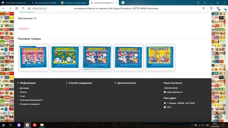Image resolution: width=228 pixels, height=128 pixels.
Task: Open the Windows Start menu
Action: [3, 125]
